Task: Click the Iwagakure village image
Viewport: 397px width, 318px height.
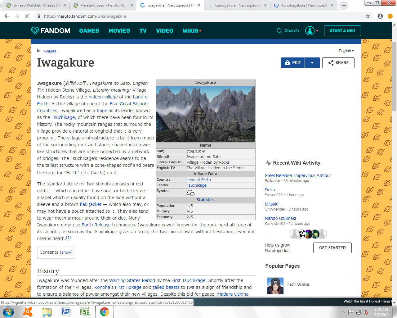Action: coord(205,114)
